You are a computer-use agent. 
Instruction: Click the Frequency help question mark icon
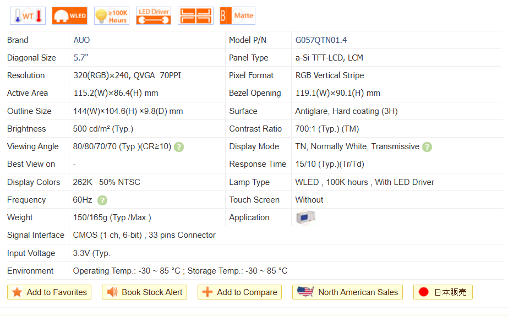[x=102, y=200]
